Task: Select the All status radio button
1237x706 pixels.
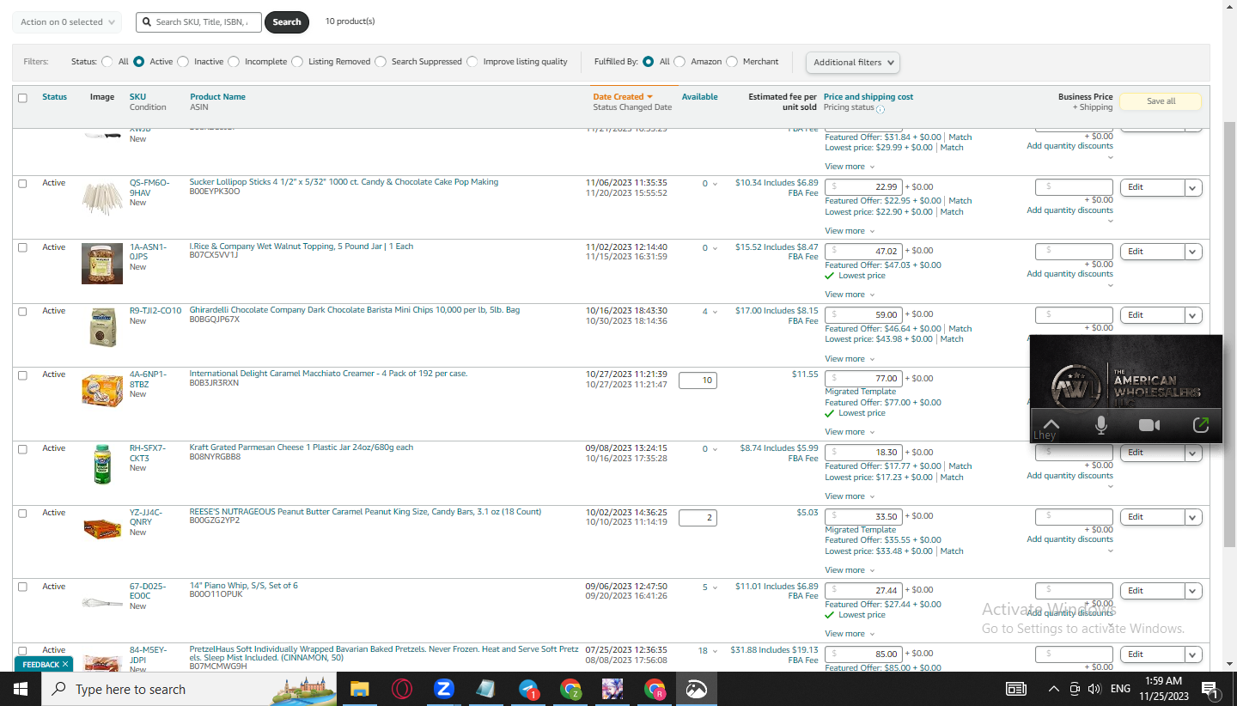Action: pyautogui.click(x=107, y=62)
